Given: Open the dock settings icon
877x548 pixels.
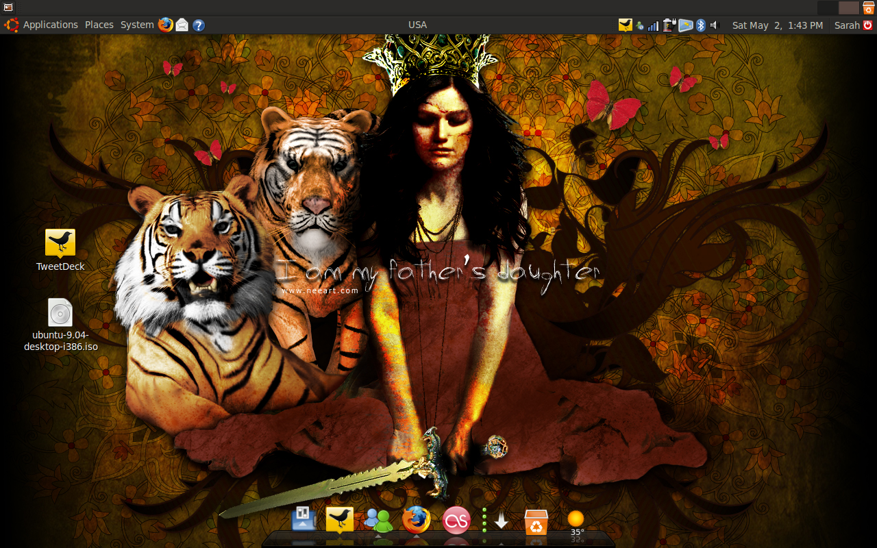Looking at the screenshot, I should click(x=304, y=519).
